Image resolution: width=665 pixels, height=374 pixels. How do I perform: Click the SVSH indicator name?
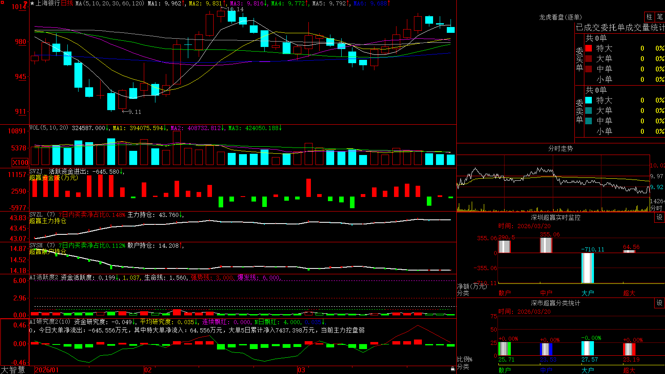[x=36, y=246]
